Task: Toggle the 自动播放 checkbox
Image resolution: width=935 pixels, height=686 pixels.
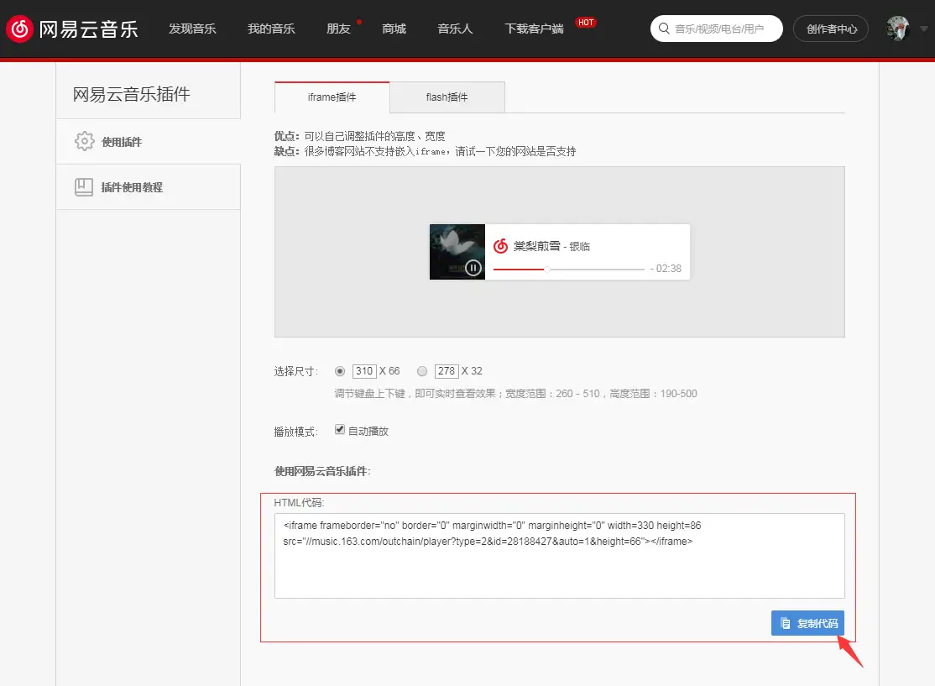Action: click(340, 430)
